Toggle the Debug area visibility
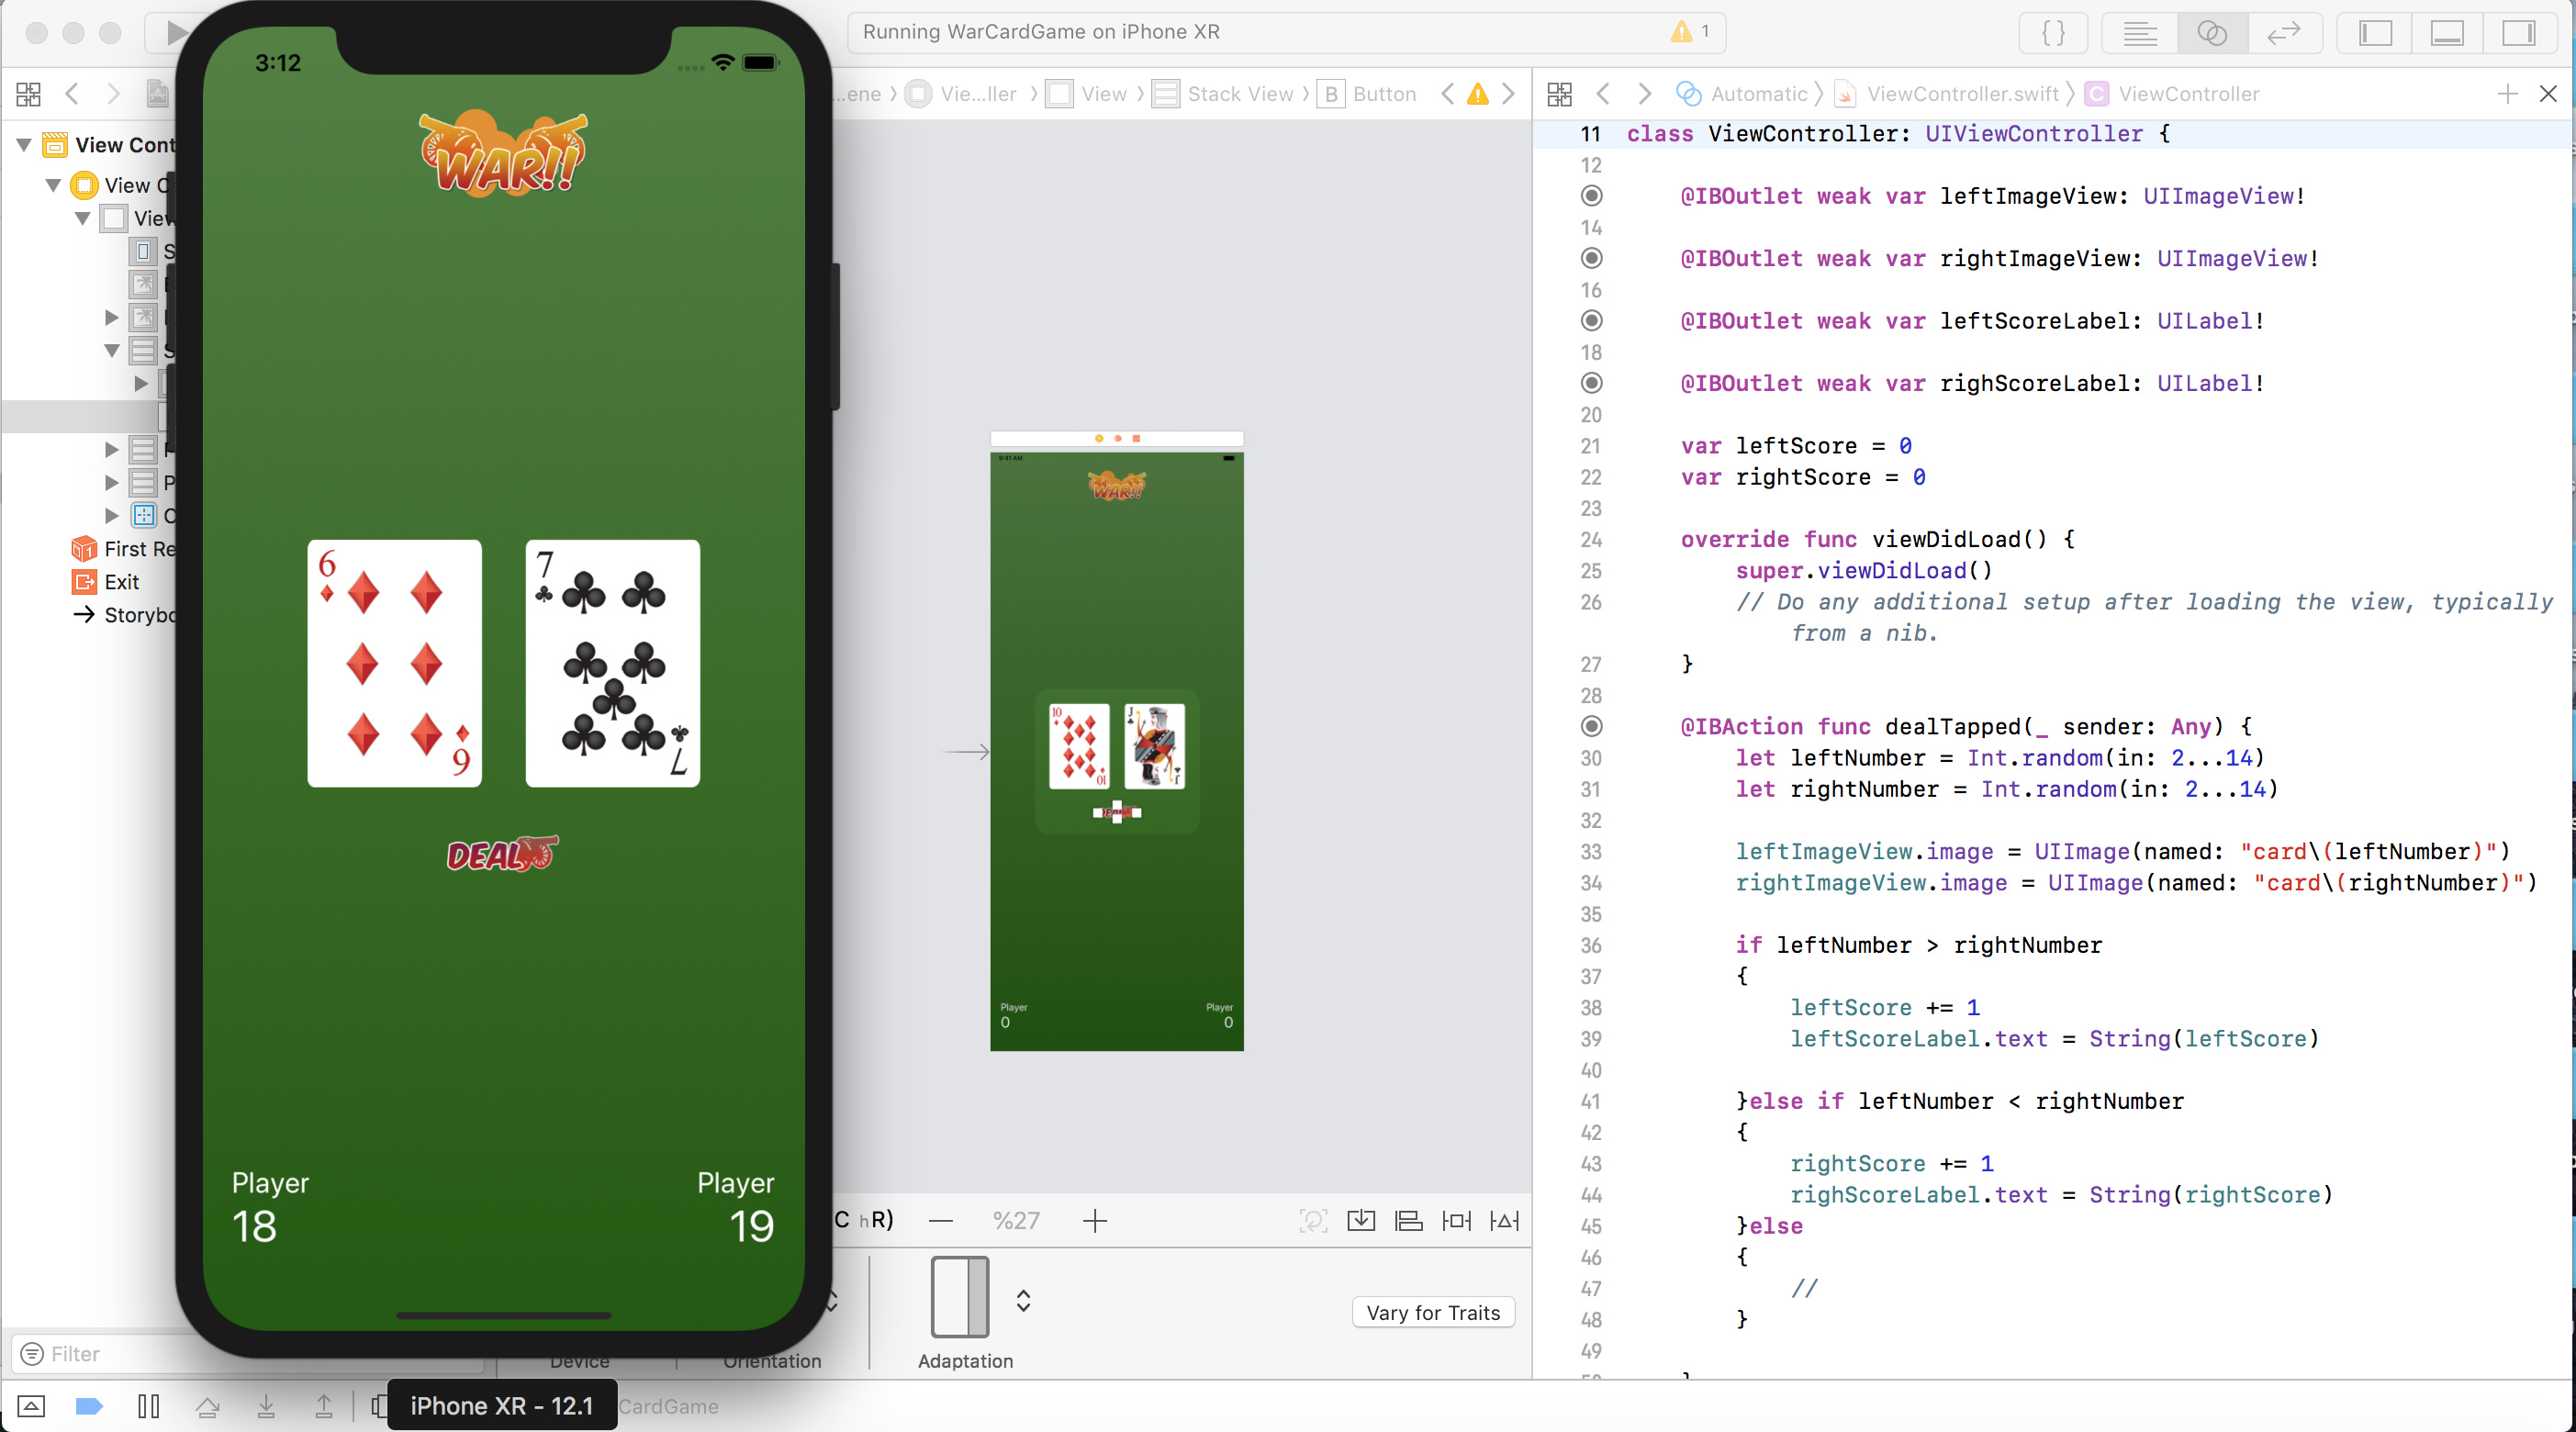 [x=2447, y=33]
